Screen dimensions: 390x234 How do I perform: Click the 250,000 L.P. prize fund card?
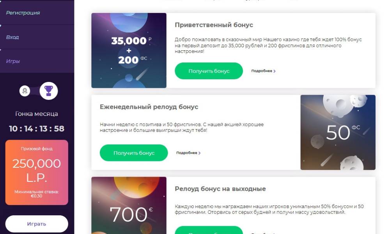(37, 172)
